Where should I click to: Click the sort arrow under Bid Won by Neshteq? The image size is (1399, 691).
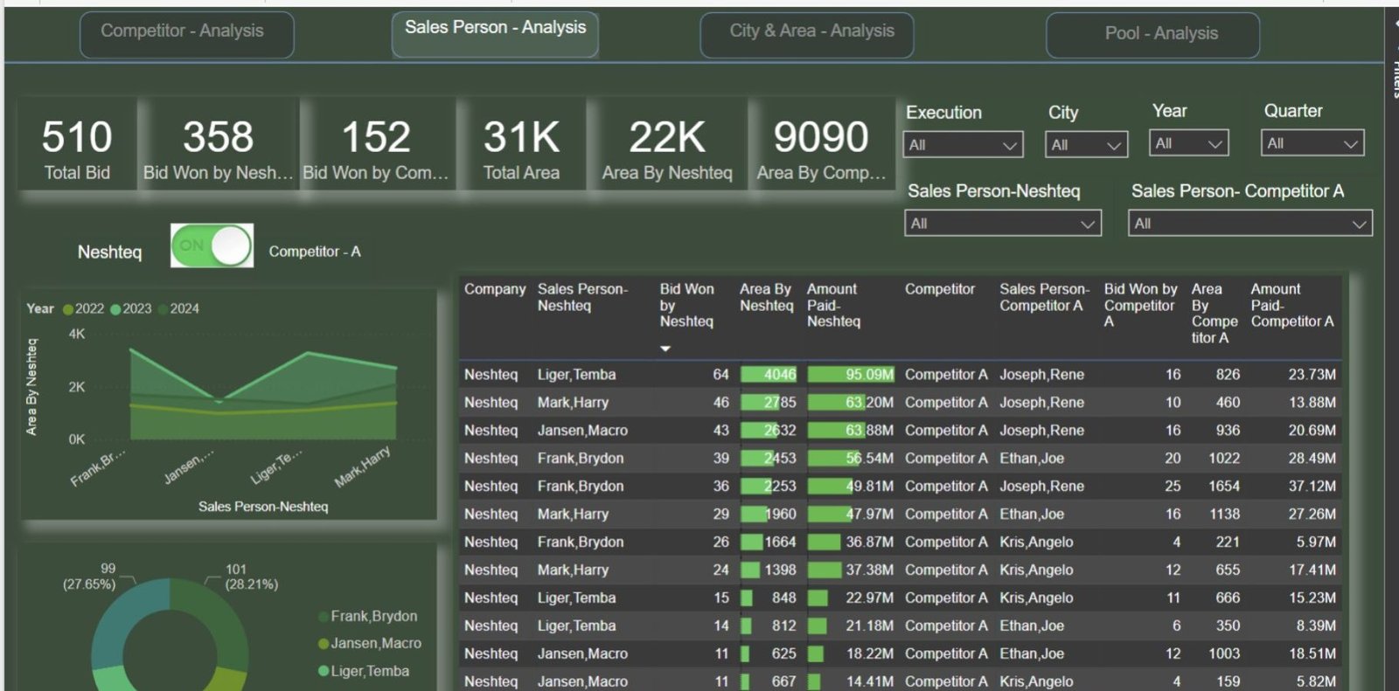click(665, 349)
